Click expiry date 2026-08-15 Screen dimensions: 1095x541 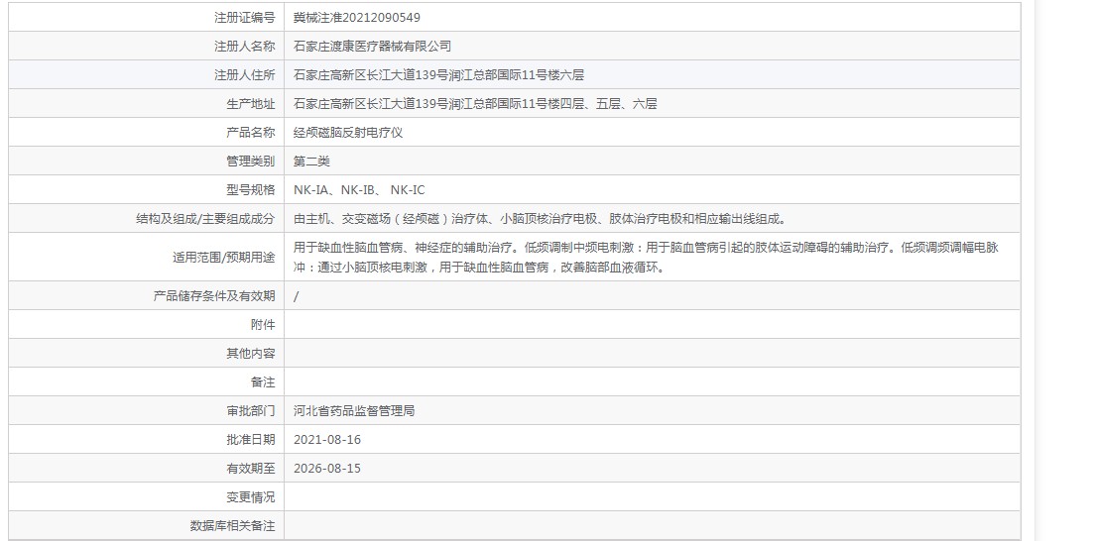(327, 469)
